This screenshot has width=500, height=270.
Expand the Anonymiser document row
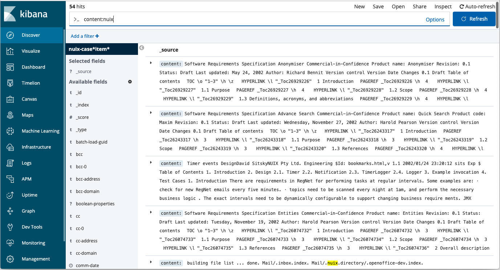[x=151, y=63]
